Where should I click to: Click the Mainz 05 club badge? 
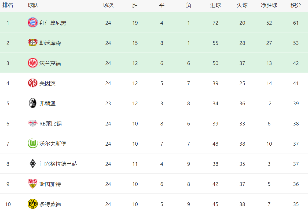(33, 83)
